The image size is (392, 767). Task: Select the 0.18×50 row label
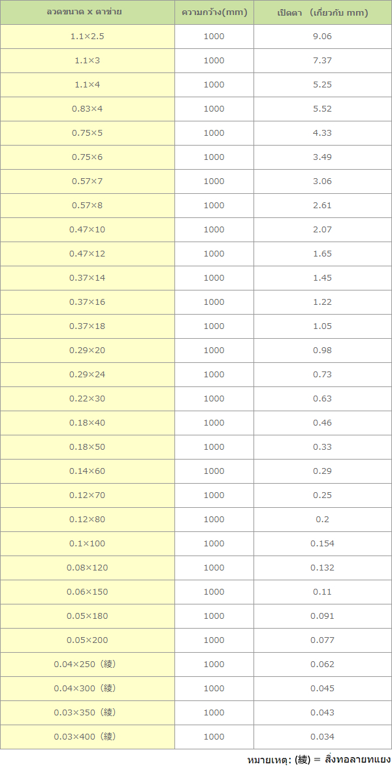click(87, 447)
